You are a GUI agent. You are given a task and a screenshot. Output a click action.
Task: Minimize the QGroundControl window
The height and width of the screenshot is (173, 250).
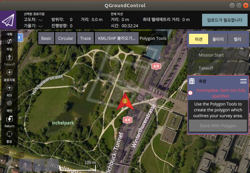pyautogui.click(x=232, y=6)
